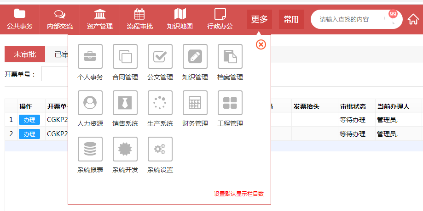This screenshot has height=211, width=423.
Task: Click 设置默认显示栏目数 link
Action: (238, 194)
